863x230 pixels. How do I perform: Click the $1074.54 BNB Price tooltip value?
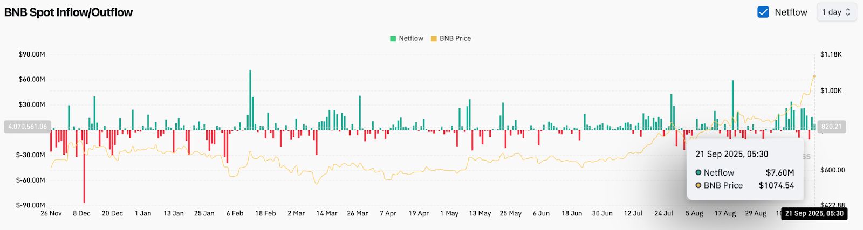pos(776,185)
